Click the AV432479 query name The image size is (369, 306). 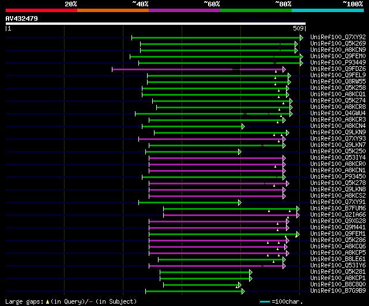click(22, 18)
